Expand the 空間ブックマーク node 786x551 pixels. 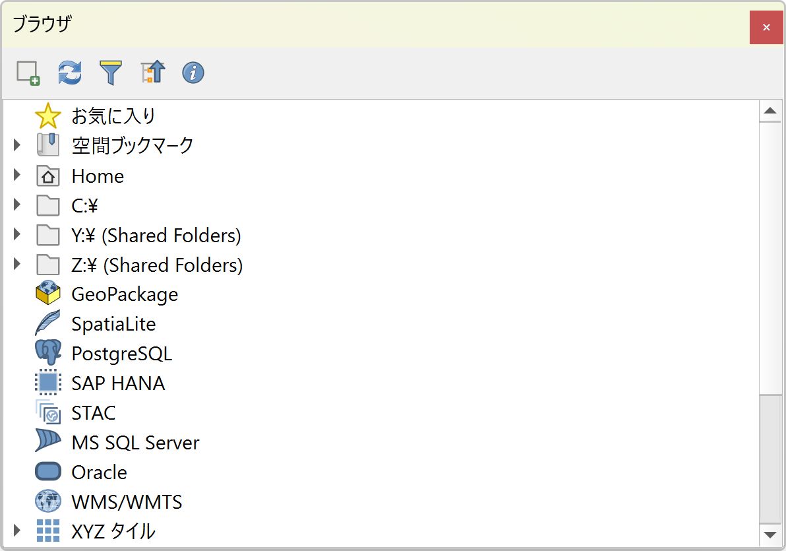[x=17, y=145]
